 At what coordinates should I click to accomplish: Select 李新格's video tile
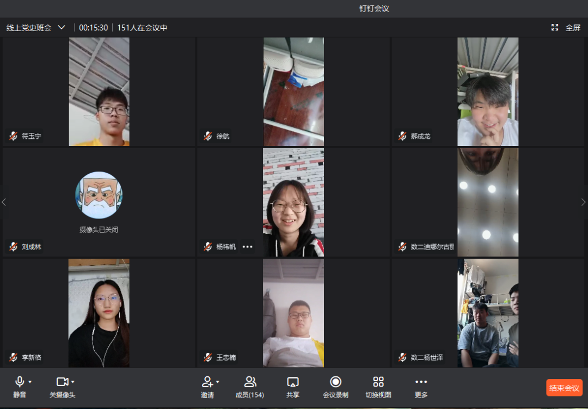coord(99,313)
